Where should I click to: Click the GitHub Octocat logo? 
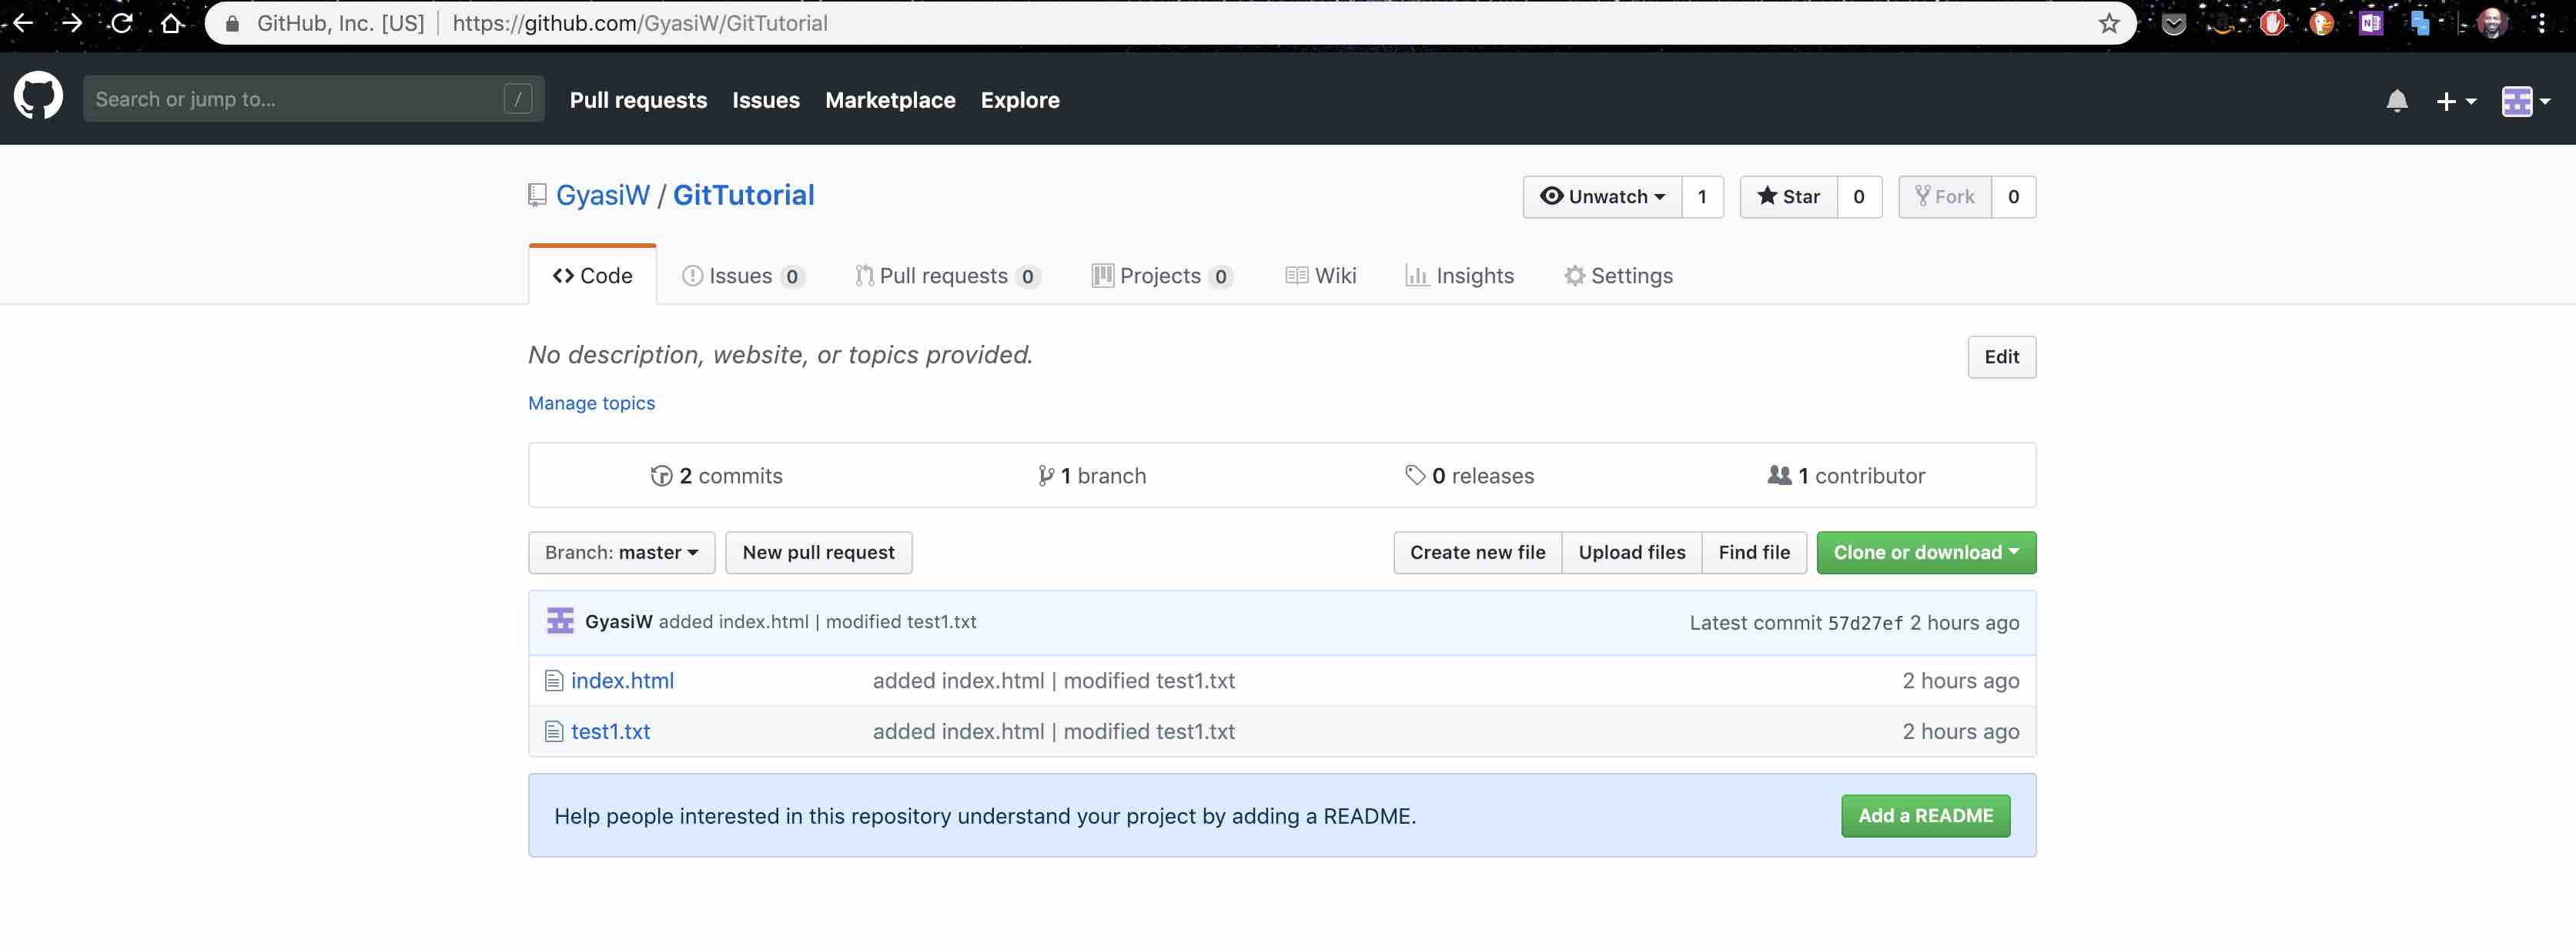38,98
